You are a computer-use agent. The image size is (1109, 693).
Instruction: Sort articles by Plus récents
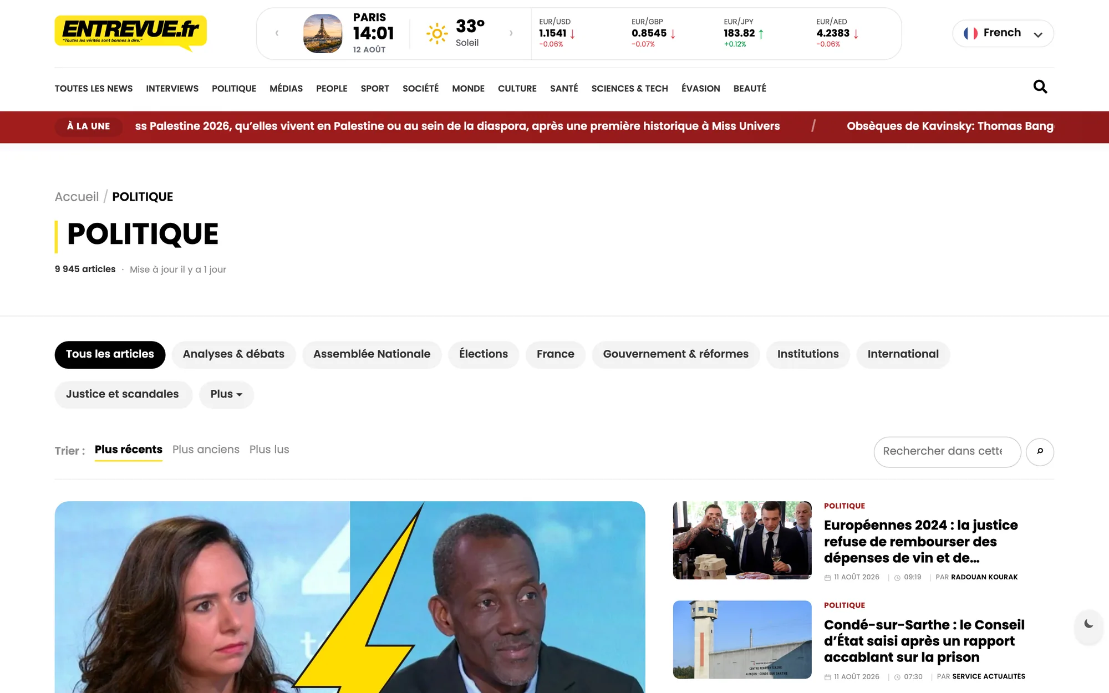click(x=129, y=450)
